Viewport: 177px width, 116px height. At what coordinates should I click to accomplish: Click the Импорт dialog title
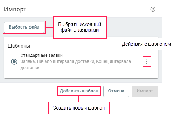tap(15, 9)
